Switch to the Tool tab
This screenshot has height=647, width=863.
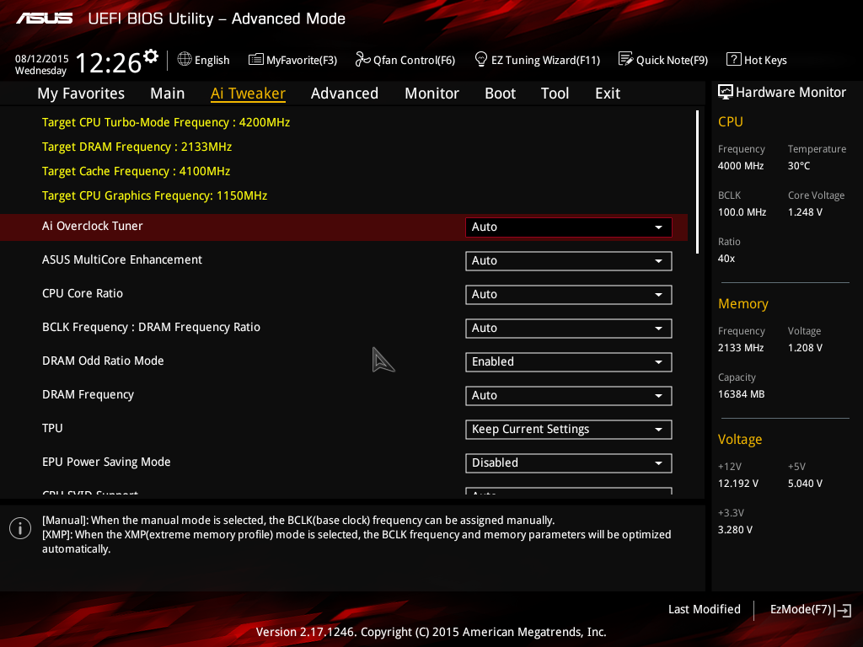point(555,94)
